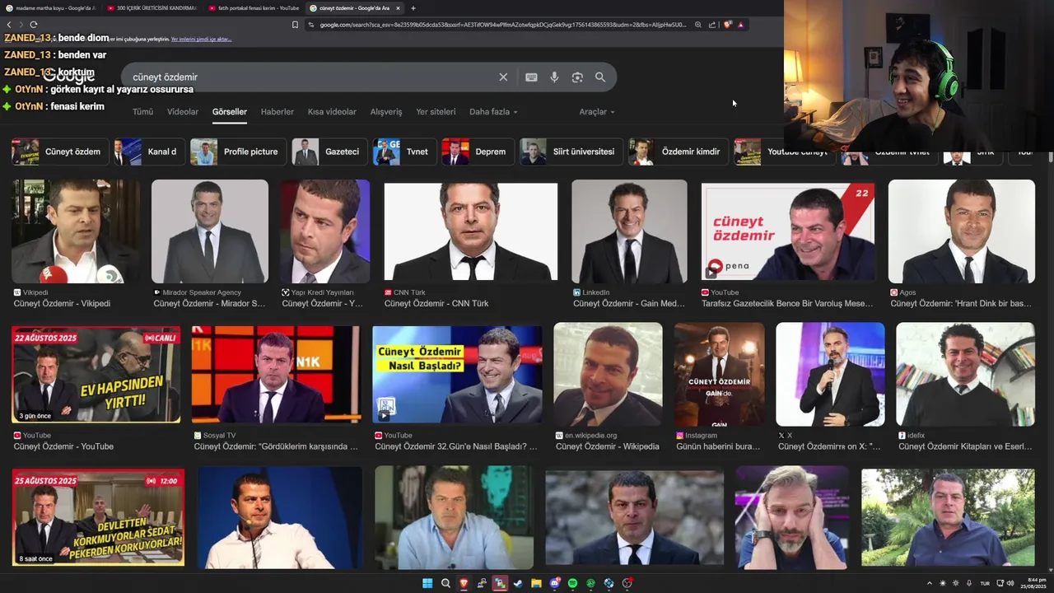Submit search with the magnifier icon
This screenshot has width=1054, height=593.
tap(600, 77)
